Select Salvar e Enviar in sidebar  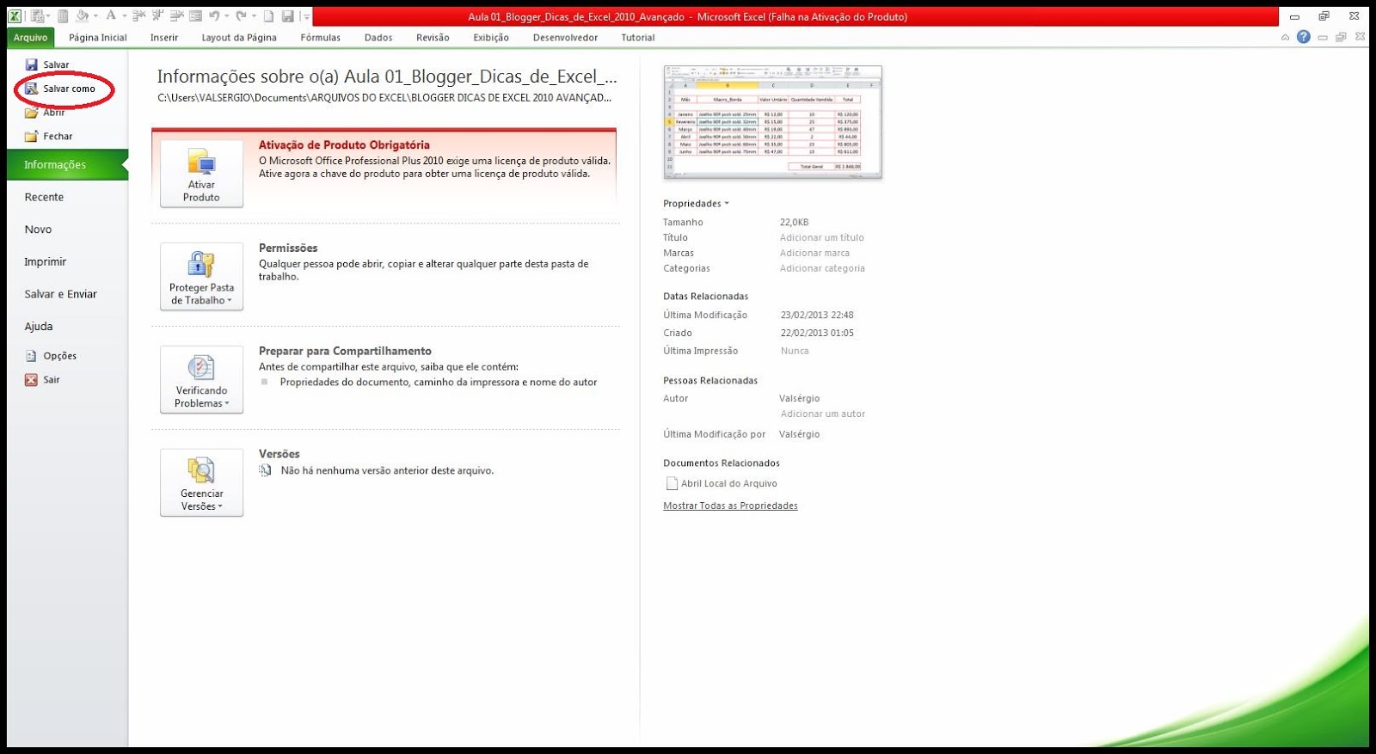[60, 294]
